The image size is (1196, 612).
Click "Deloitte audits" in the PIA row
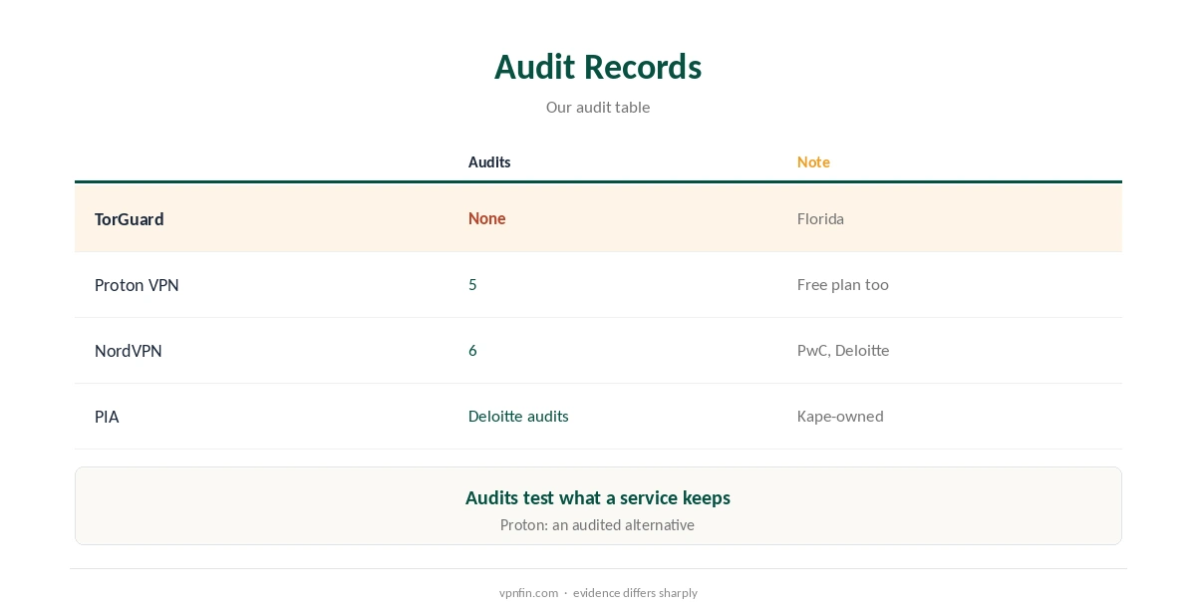(518, 416)
